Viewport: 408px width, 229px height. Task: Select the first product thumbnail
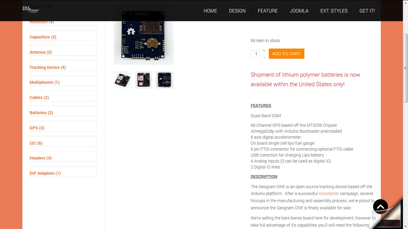123,80
